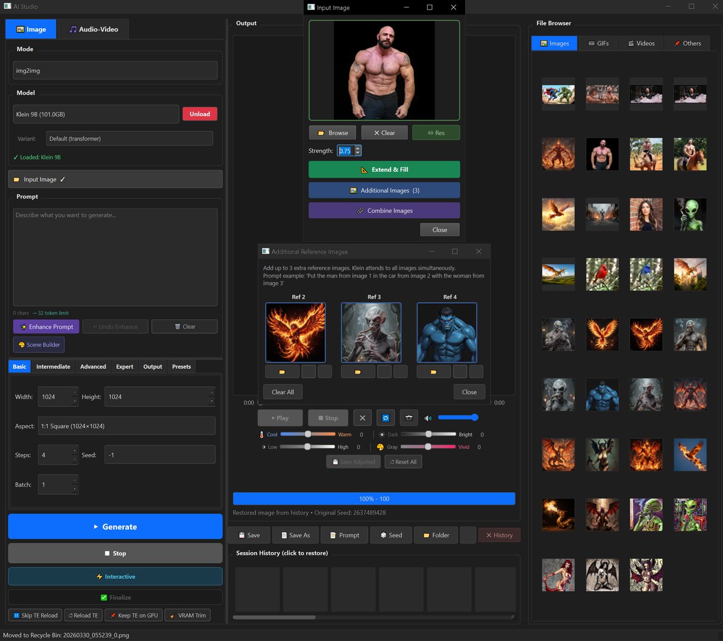Adjust the Gray to Vivid saturation slider
Screen dimensions: 723x641
(x=428, y=447)
